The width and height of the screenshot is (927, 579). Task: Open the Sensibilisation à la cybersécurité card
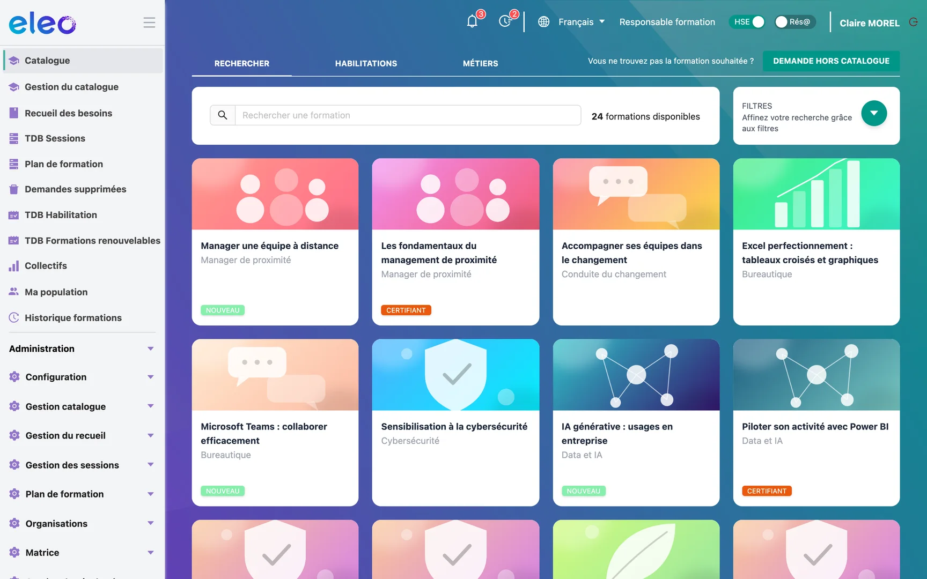click(x=455, y=422)
